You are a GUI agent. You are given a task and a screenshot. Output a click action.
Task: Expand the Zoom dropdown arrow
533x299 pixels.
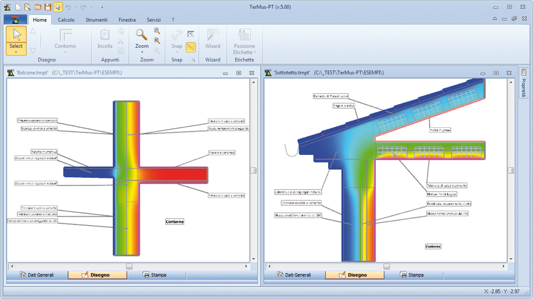142,52
